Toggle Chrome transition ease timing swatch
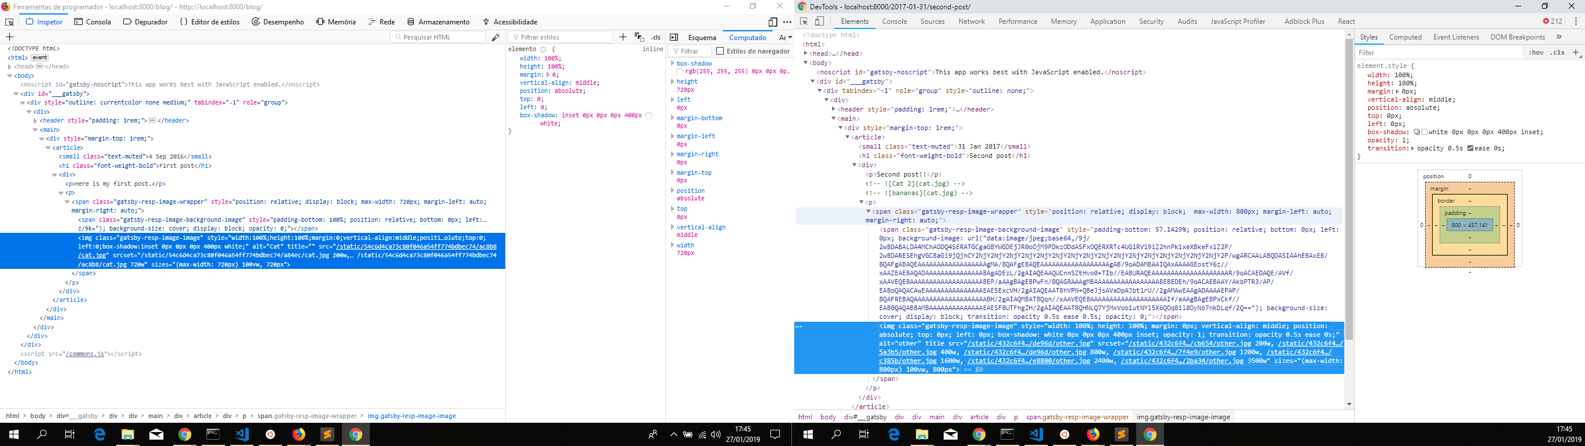 coord(1470,149)
